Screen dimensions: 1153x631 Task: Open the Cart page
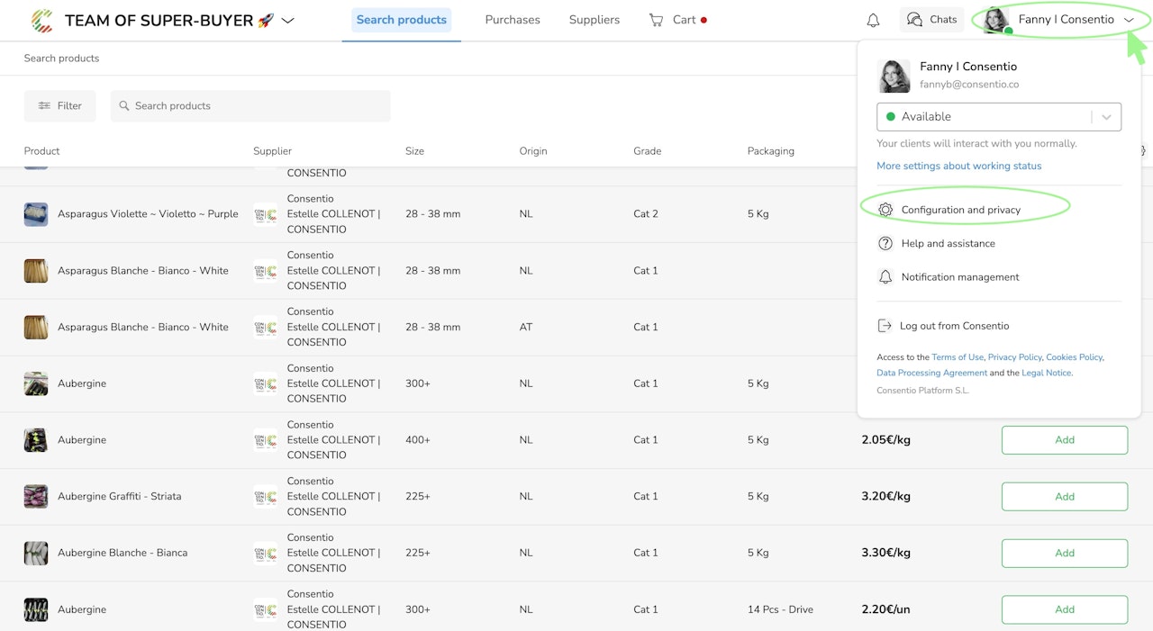click(677, 20)
